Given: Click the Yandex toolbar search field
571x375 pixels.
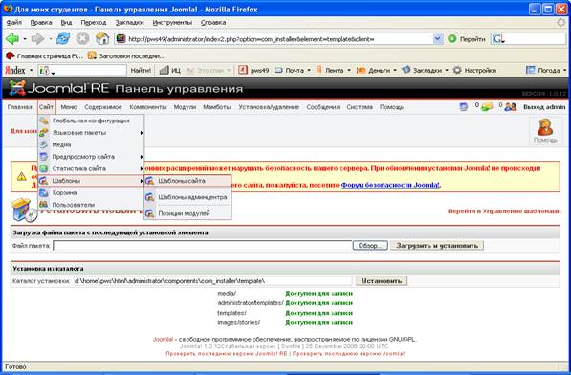Looking at the screenshot, I should coord(82,70).
